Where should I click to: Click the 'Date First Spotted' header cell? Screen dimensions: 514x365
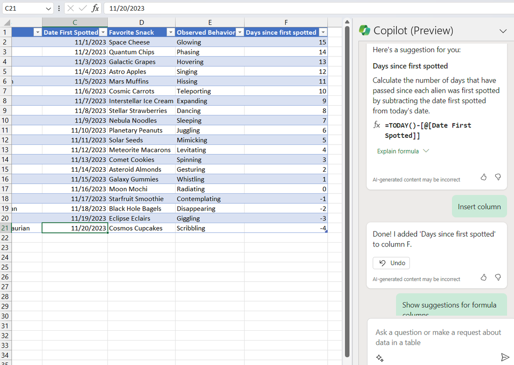[x=75, y=33]
